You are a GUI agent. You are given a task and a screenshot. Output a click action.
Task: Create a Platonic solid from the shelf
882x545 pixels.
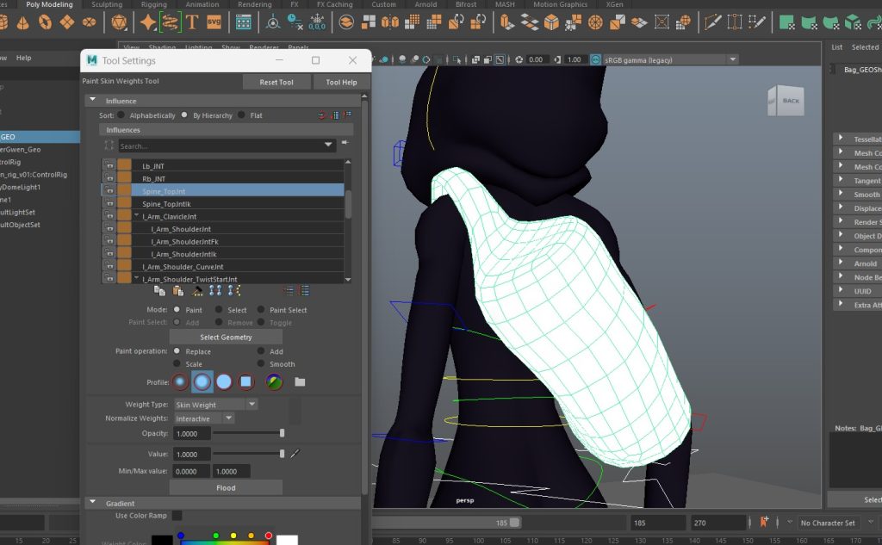coord(119,22)
